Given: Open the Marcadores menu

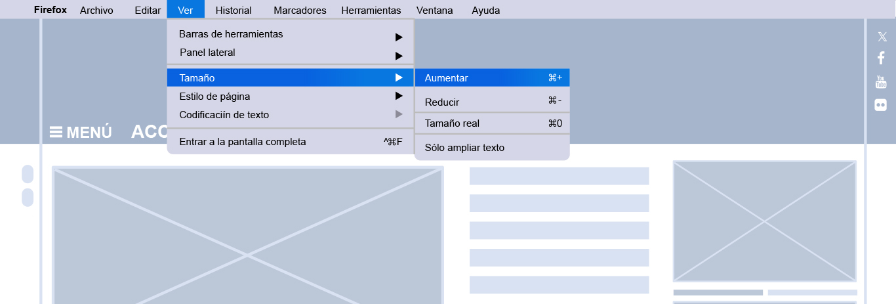Looking at the screenshot, I should click(x=300, y=10).
